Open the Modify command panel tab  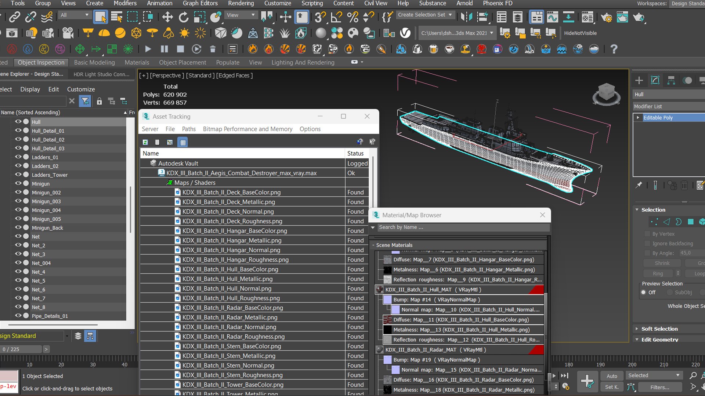click(655, 80)
